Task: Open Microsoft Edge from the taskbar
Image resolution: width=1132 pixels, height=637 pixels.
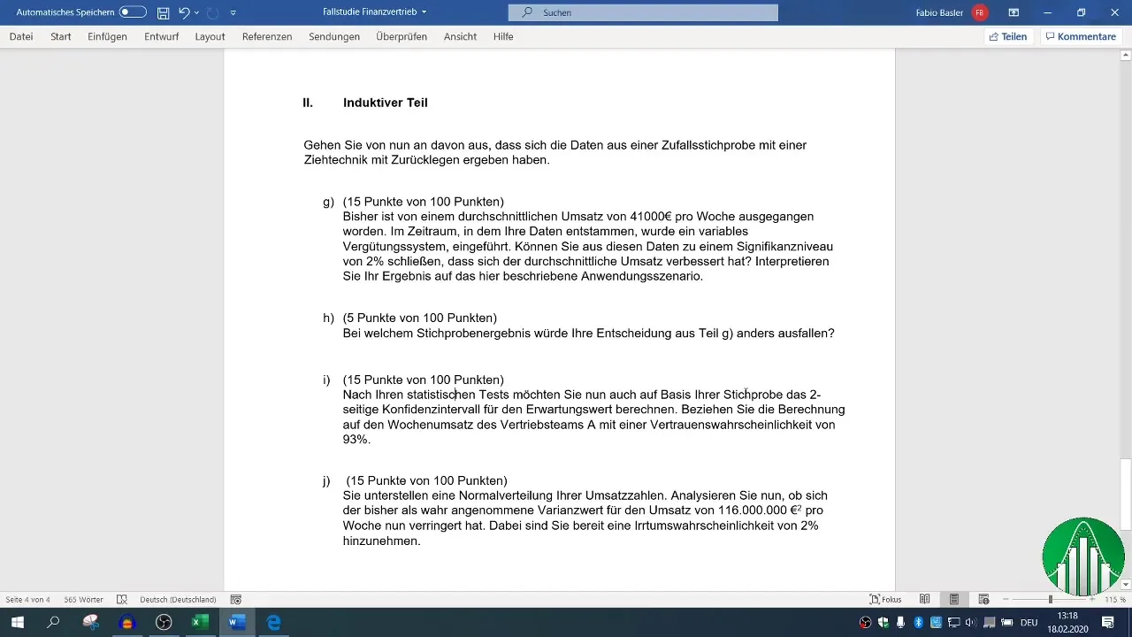Action: (274, 622)
